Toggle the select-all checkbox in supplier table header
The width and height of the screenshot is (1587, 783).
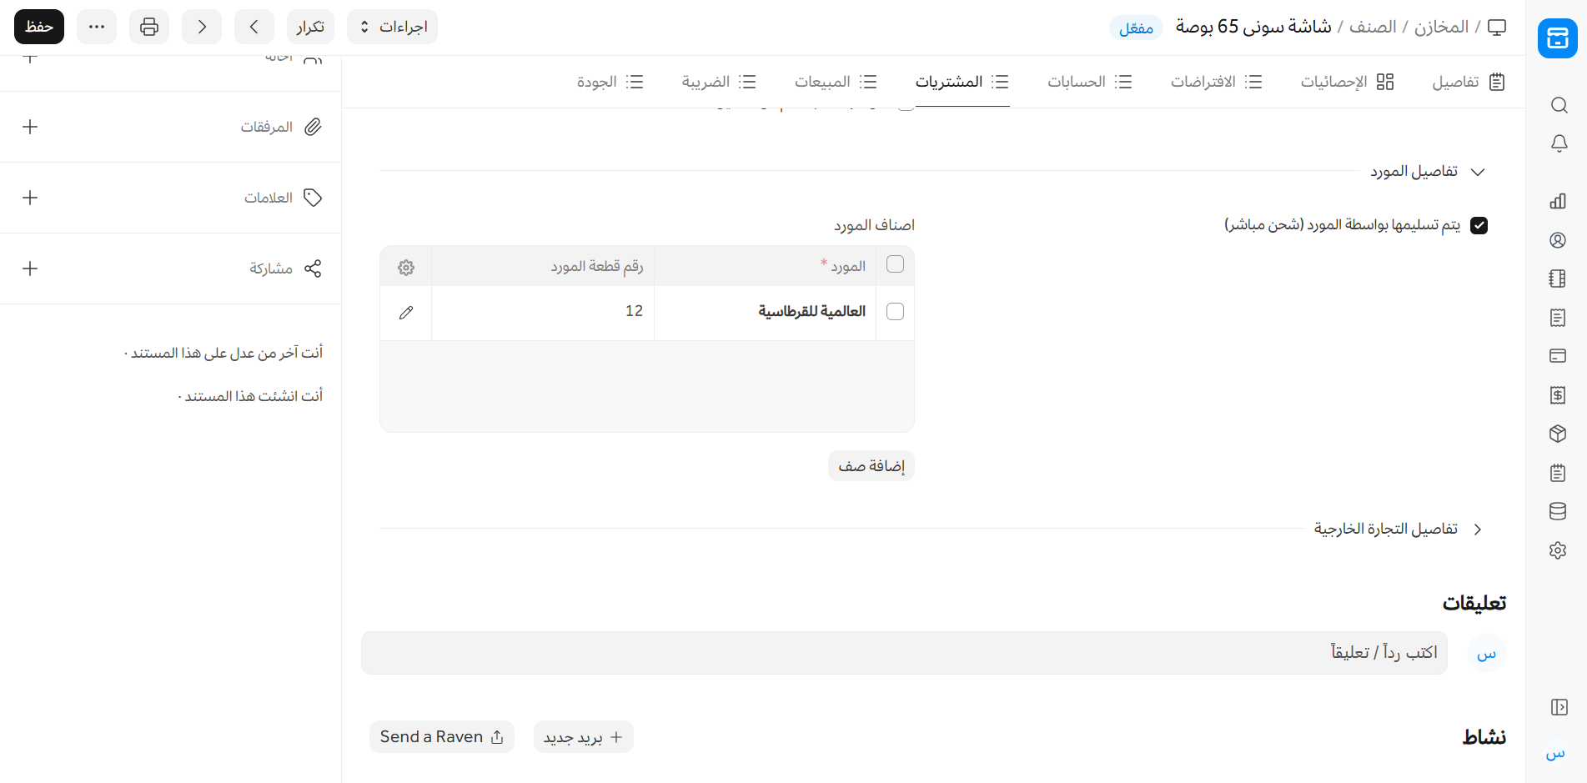(x=895, y=264)
